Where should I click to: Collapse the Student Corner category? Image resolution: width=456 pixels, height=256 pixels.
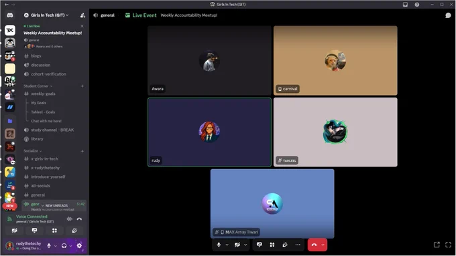click(38, 86)
